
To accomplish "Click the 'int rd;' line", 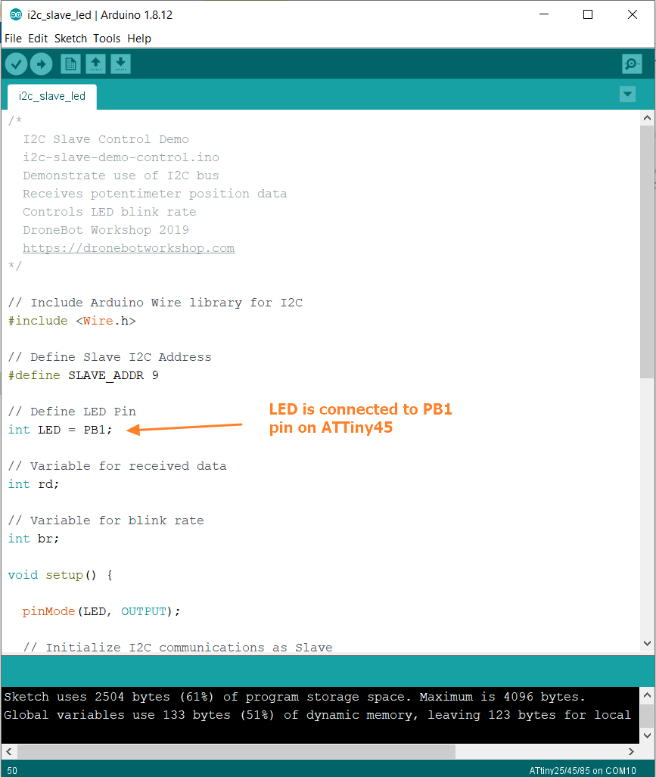I will point(33,485).
